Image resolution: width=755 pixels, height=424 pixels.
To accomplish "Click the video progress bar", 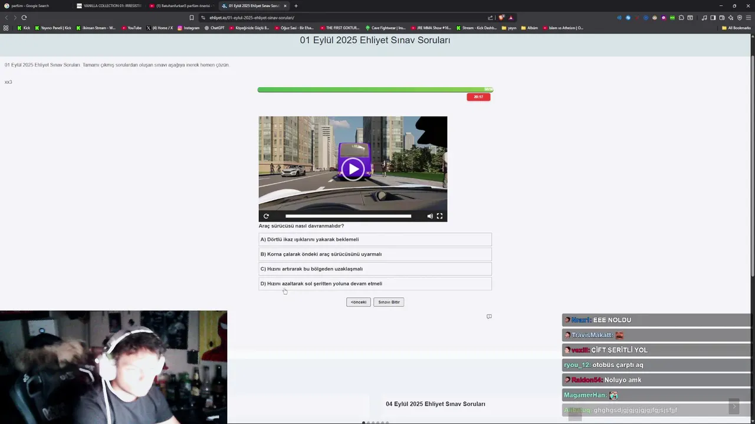I will tap(348, 216).
